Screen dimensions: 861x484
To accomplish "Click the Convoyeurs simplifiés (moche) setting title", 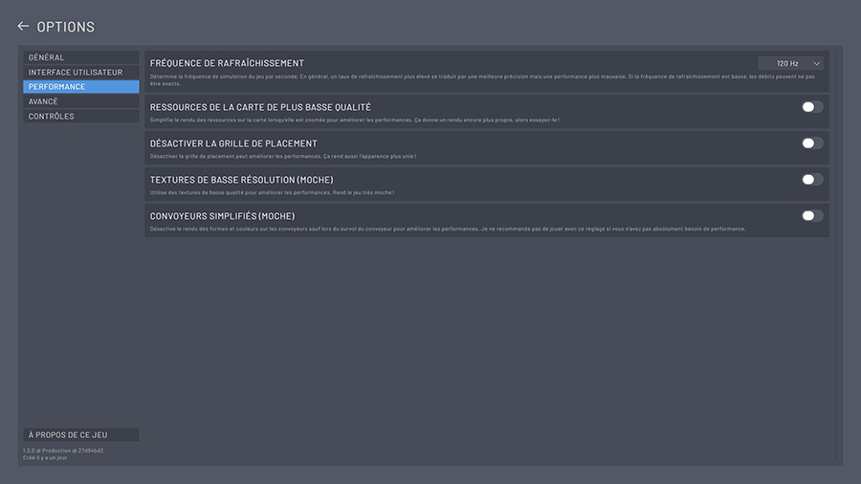I will [222, 216].
